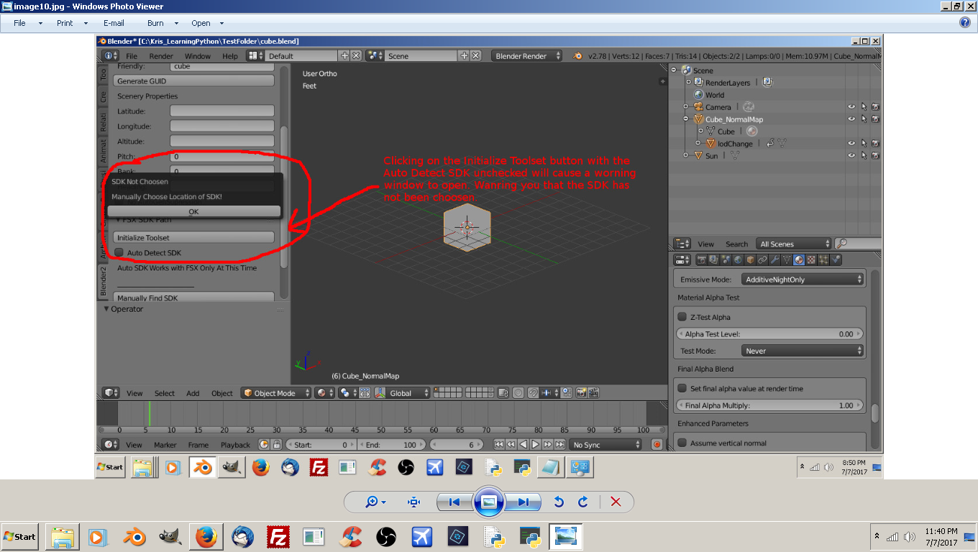Screen dimensions: 978x552
Task: Go to the next photo in Photo Viewer
Action: [523, 502]
